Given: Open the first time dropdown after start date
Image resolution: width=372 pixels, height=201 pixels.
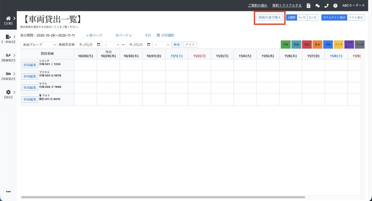Looking at the screenshot, I should (x=111, y=45).
